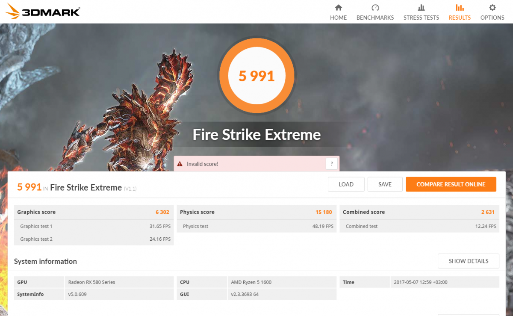Click the 5 991 score circle
The width and height of the screenshot is (513, 316).
coord(256,76)
